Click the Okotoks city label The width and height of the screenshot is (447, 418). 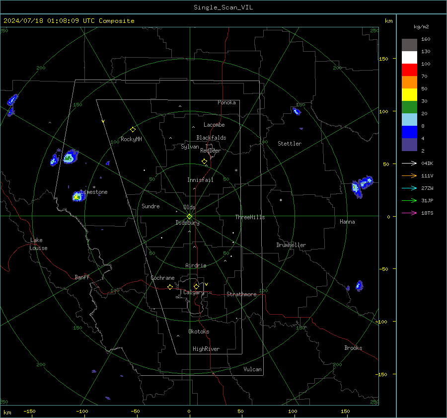click(x=199, y=332)
